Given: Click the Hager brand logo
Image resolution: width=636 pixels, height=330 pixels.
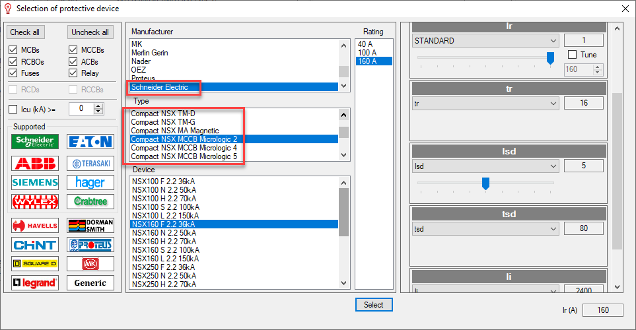Looking at the screenshot, I should click(x=90, y=182).
